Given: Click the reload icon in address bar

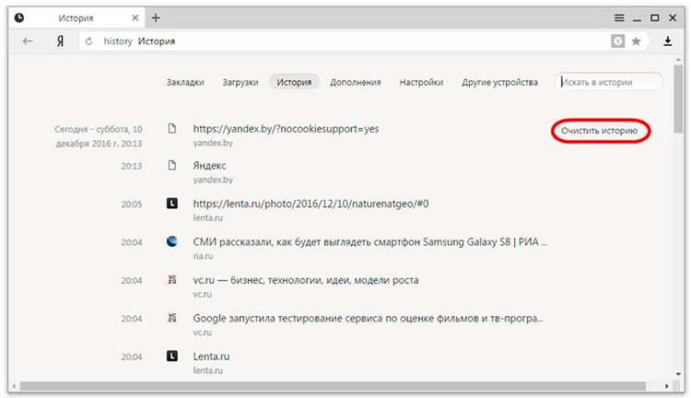Looking at the screenshot, I should coord(88,41).
